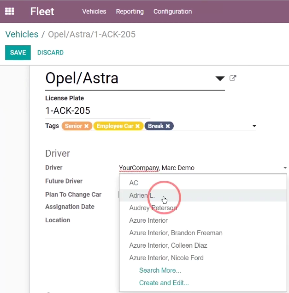The width and height of the screenshot is (289, 293).
Task: Open the Reporting menu
Action: (130, 12)
